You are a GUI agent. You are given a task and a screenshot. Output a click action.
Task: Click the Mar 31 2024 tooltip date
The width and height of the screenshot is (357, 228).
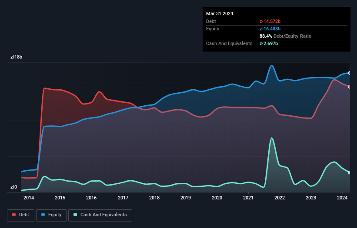point(220,13)
